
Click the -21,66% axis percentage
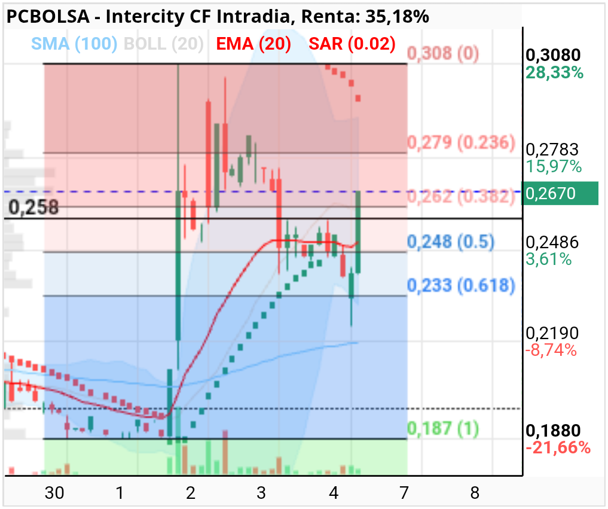[x=558, y=448]
